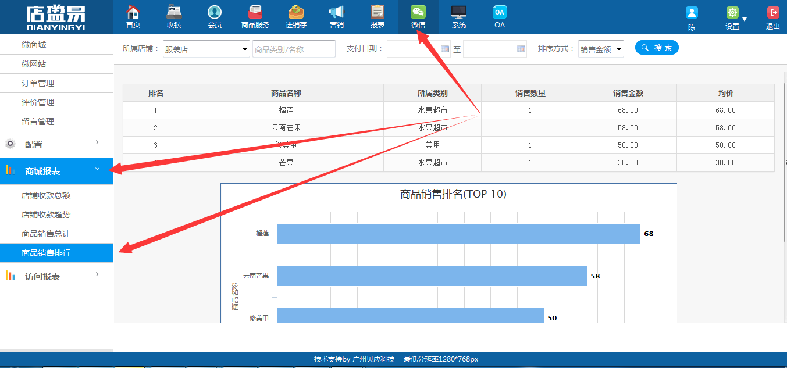Click the 榴莲 bar in the chart
The height and width of the screenshot is (368, 787).
[x=458, y=234]
